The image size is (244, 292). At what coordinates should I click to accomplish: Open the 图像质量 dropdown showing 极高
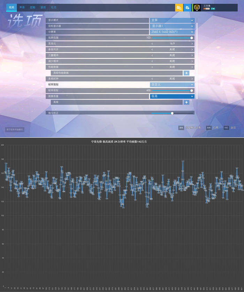click(x=172, y=96)
